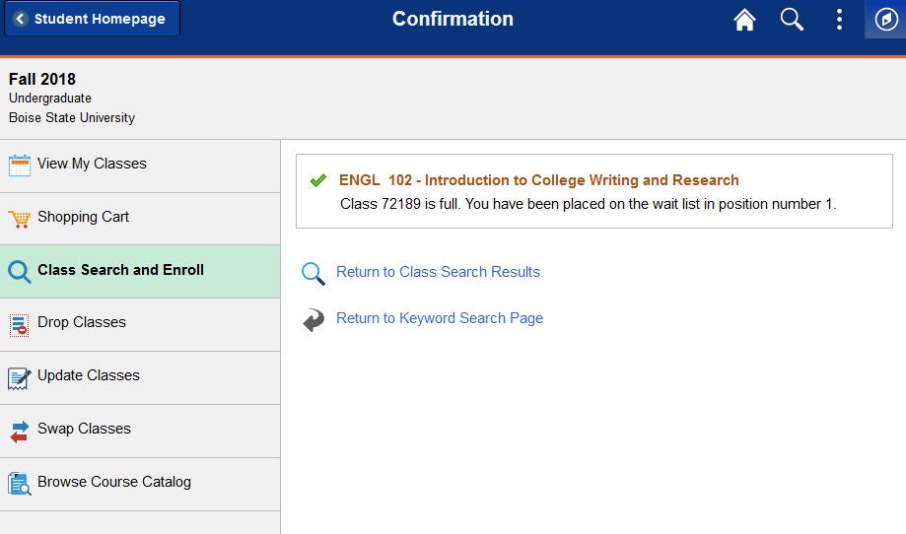Click Boise State University text
The height and width of the screenshot is (534, 906).
tap(72, 118)
